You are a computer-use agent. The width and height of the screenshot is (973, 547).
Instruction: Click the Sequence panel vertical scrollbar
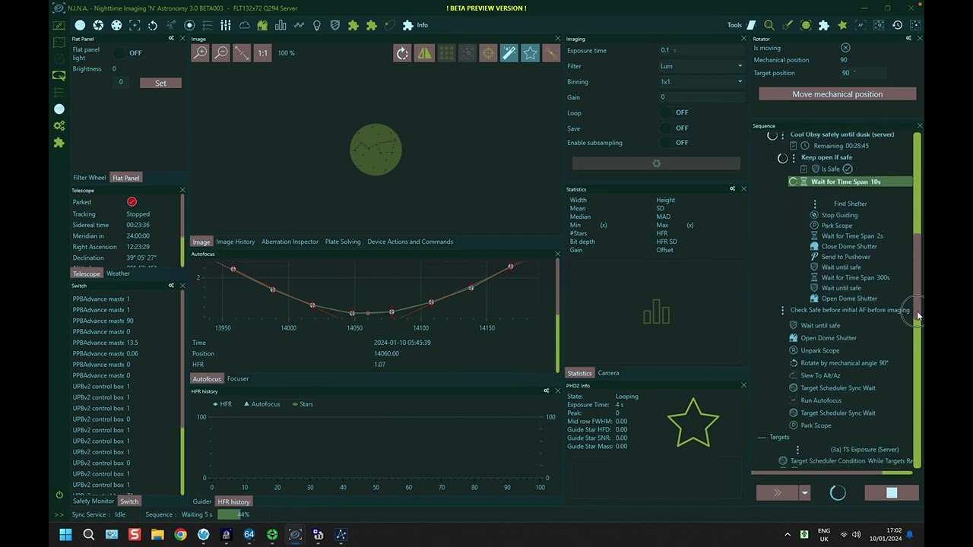click(918, 300)
